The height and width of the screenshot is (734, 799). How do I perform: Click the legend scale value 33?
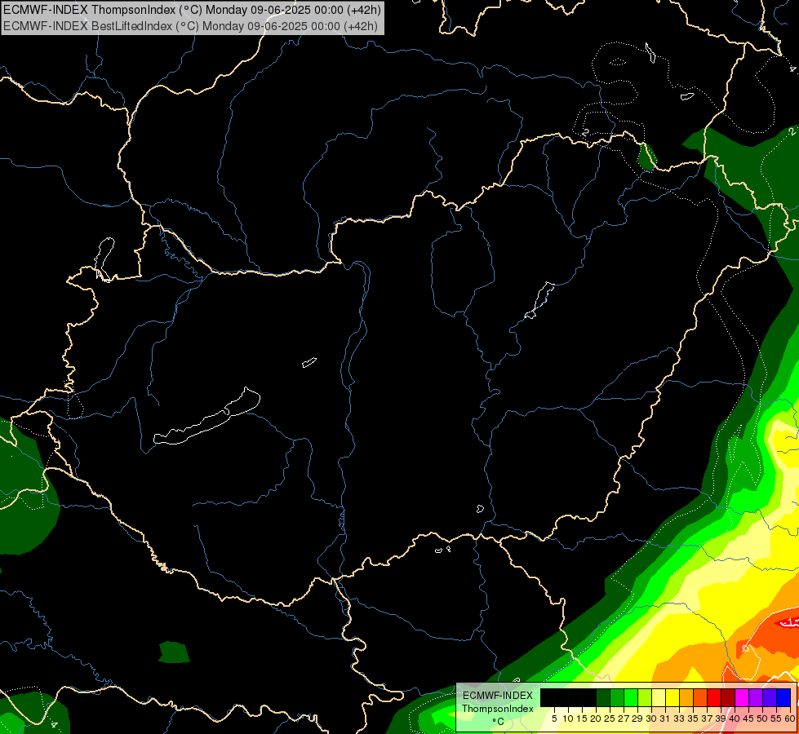(x=679, y=719)
